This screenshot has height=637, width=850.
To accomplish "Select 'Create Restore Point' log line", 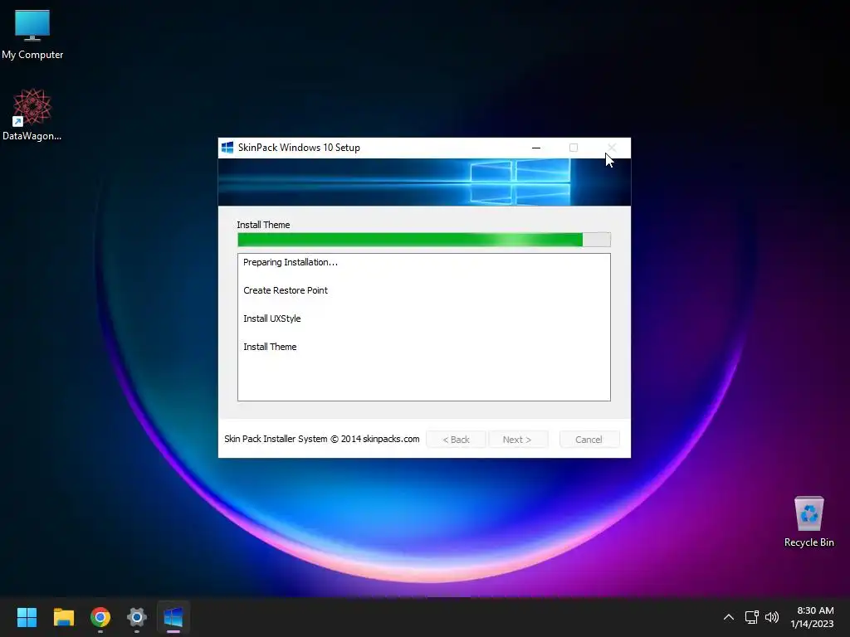I will 286,290.
